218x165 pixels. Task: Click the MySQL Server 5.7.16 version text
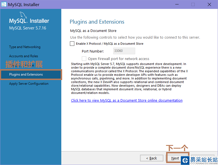tap(27, 28)
